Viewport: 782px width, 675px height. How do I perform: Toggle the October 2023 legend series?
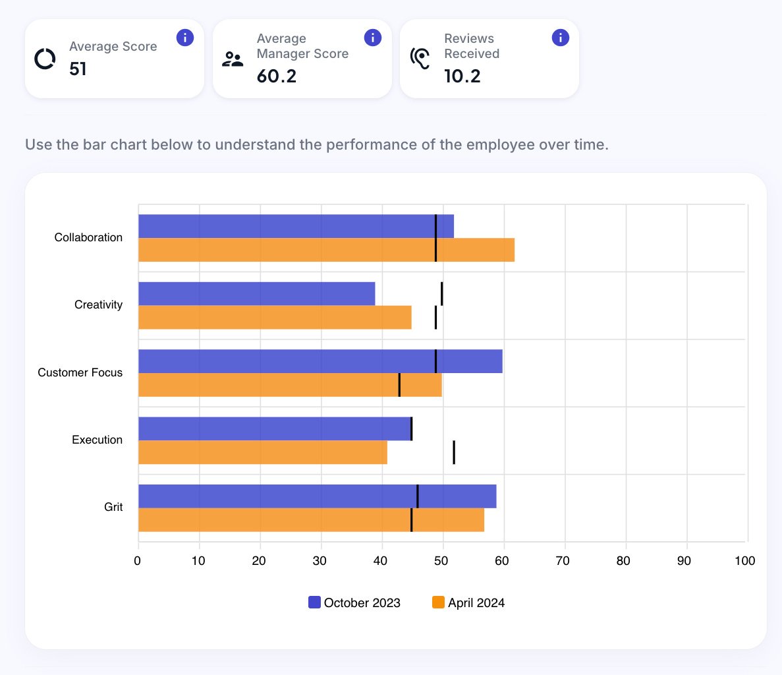[x=362, y=602]
